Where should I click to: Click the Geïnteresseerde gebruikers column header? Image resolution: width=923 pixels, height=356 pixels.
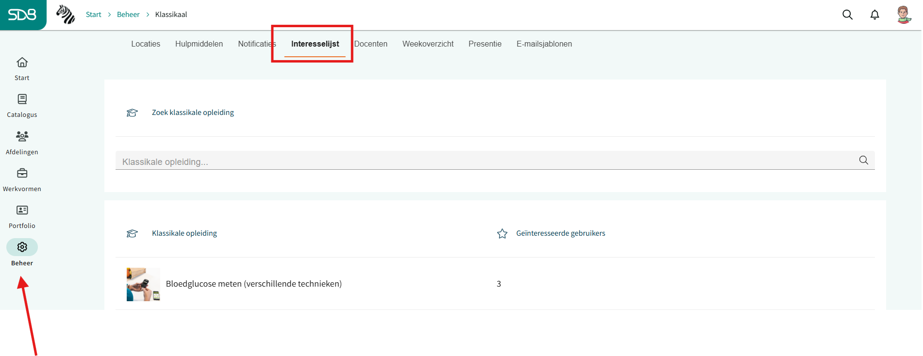[x=561, y=233]
